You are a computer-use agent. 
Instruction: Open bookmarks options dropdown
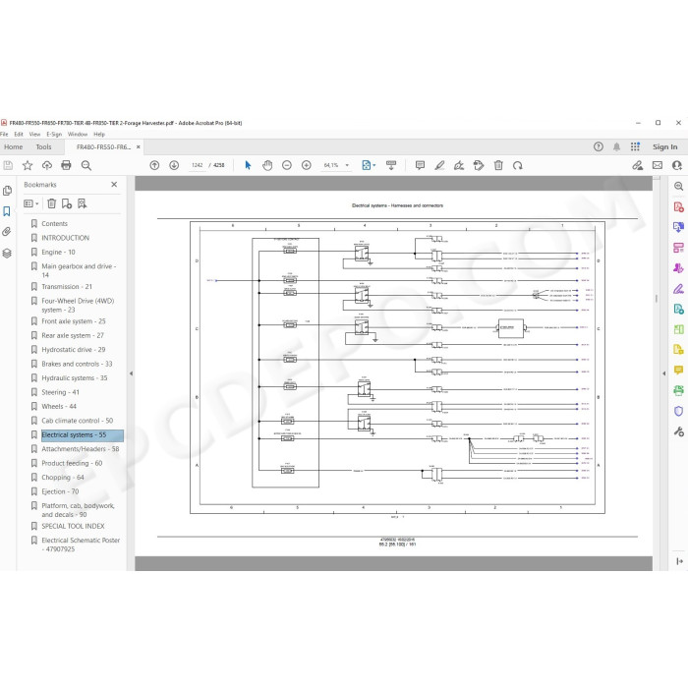[31, 203]
